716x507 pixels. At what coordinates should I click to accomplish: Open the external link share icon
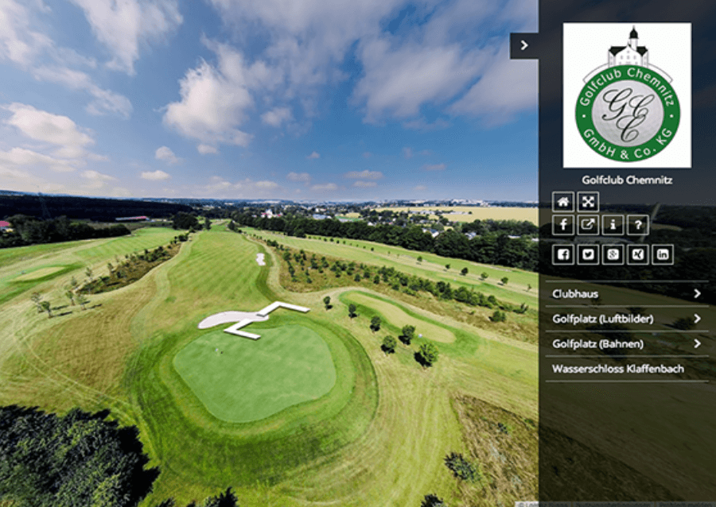[x=588, y=225]
